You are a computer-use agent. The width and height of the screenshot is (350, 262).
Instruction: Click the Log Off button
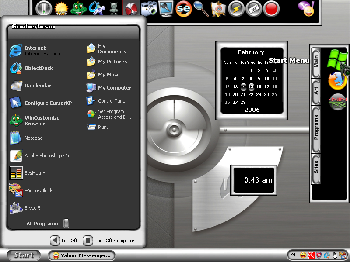tap(64, 240)
